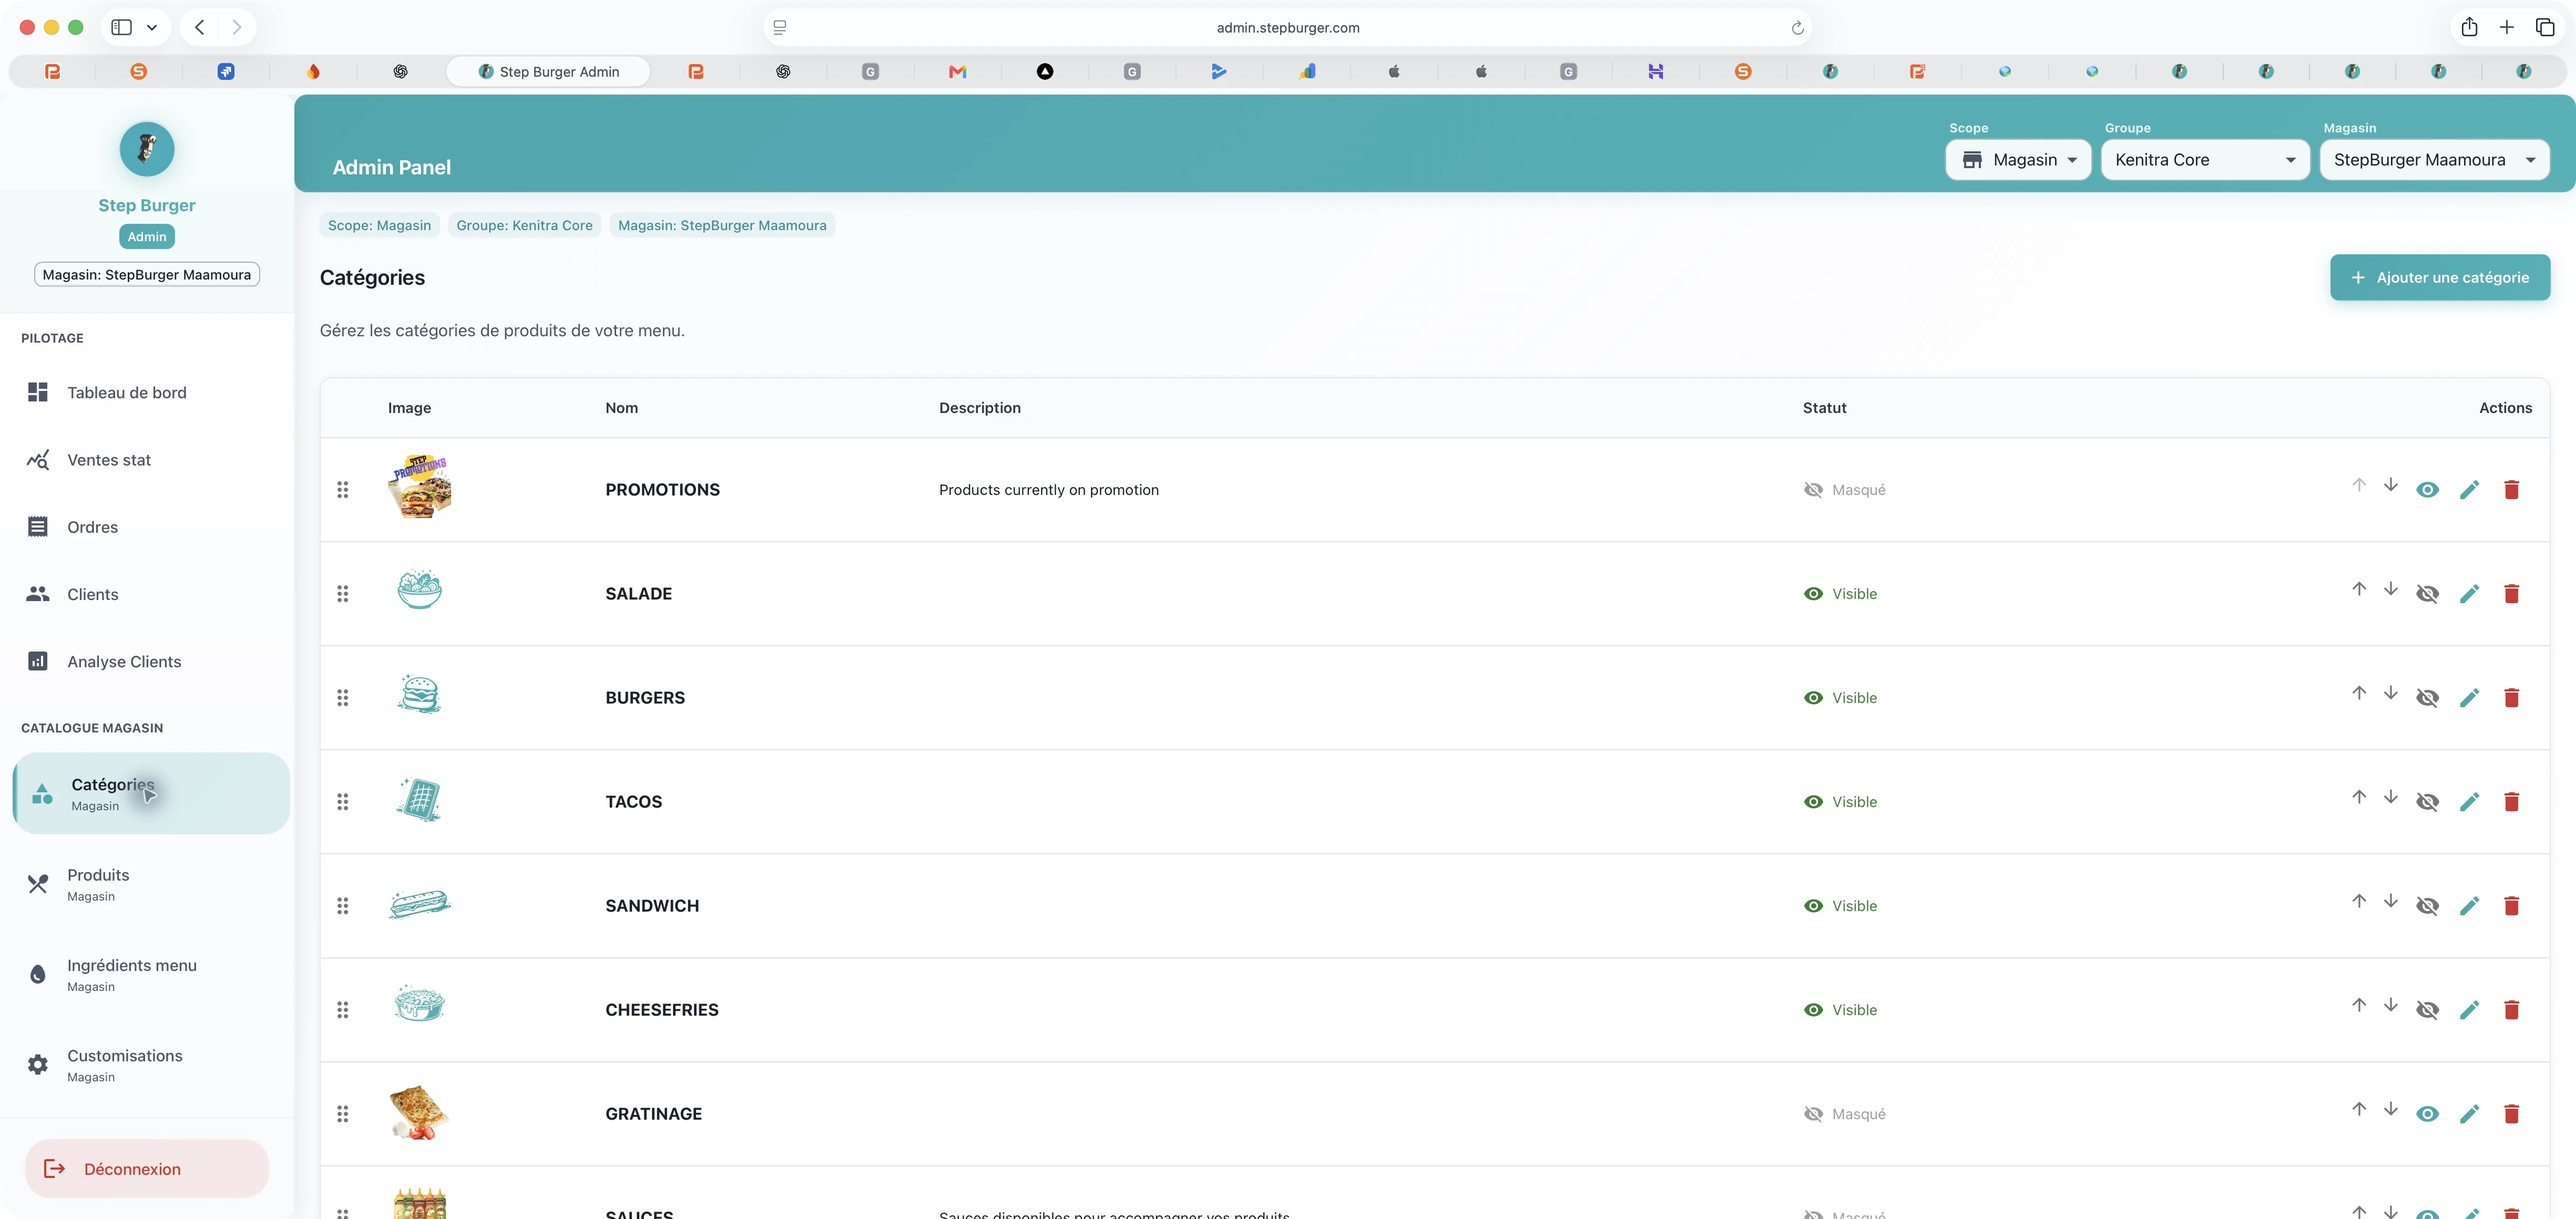Show Safari tab overview icon
The height and width of the screenshot is (1219, 2576).
point(2545,27)
